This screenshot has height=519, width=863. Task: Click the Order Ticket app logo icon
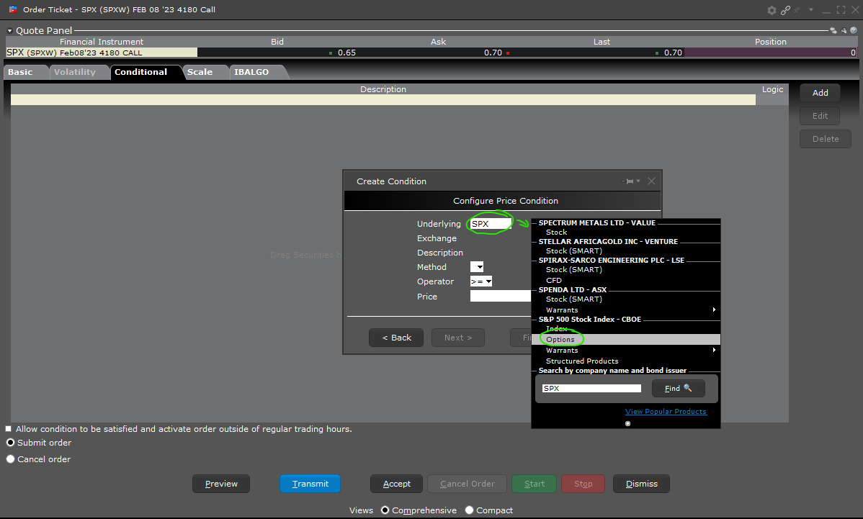coord(13,9)
